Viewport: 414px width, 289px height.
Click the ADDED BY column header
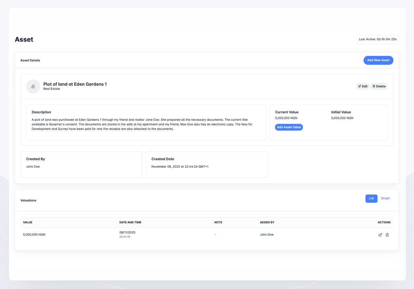coord(267,222)
